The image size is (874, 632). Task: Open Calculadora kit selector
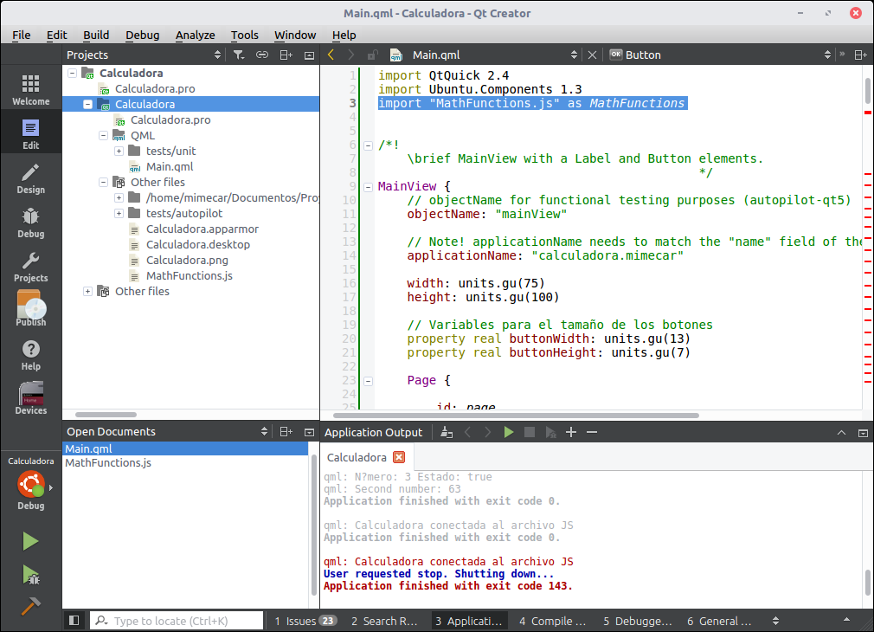[30, 483]
